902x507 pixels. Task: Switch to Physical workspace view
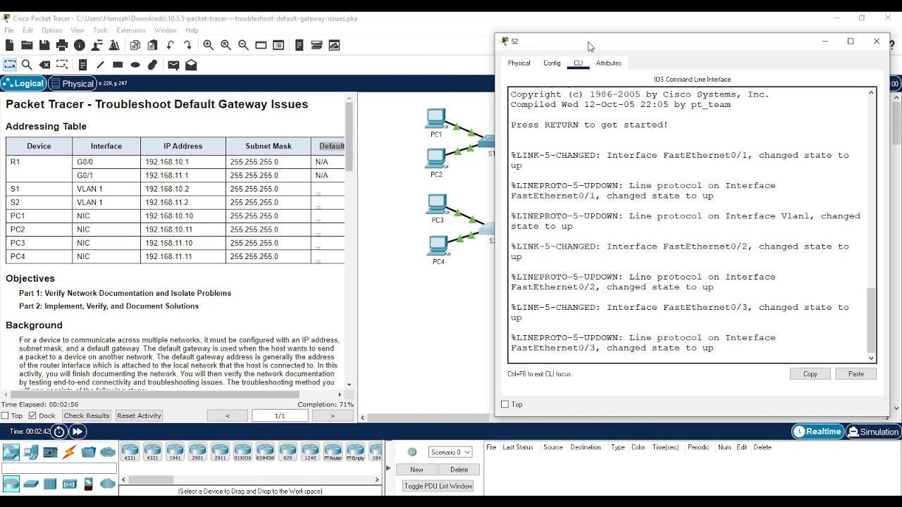tap(71, 83)
